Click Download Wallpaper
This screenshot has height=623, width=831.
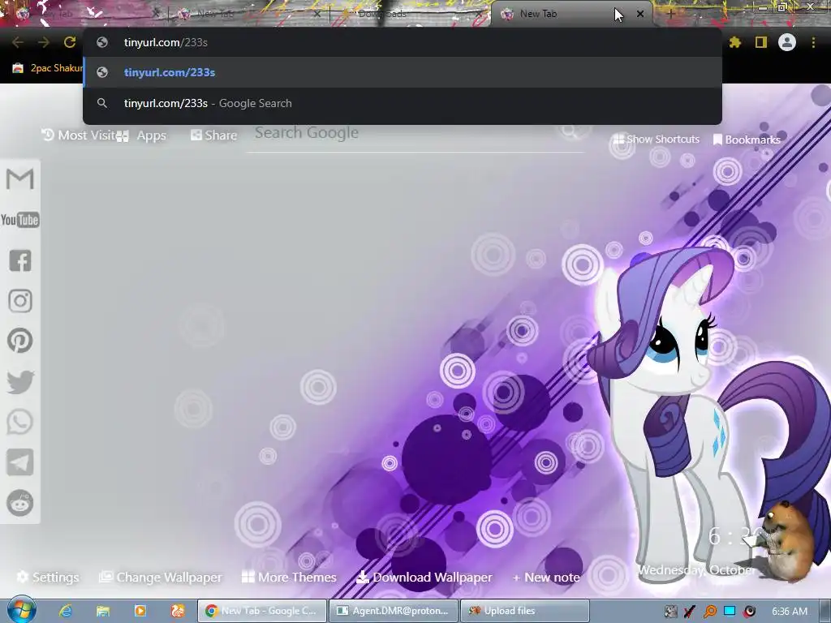[424, 577]
